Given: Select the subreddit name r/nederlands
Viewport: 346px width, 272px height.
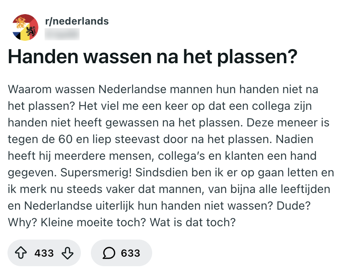Looking at the screenshot, I should (76, 21).
